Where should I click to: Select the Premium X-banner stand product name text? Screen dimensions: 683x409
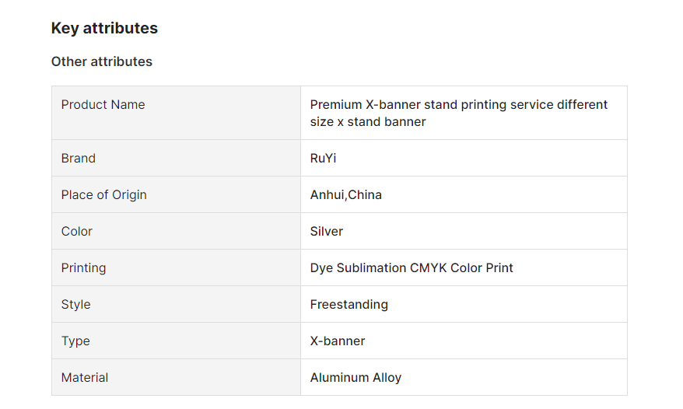[459, 114]
